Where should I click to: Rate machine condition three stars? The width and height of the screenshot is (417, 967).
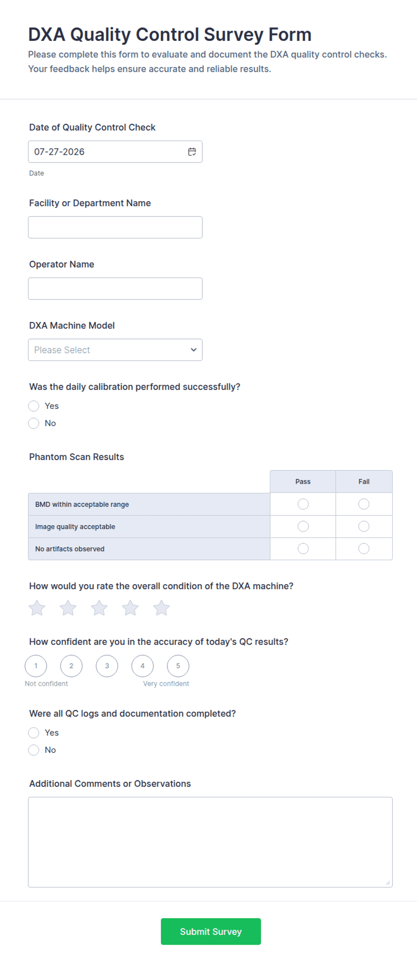tap(99, 608)
